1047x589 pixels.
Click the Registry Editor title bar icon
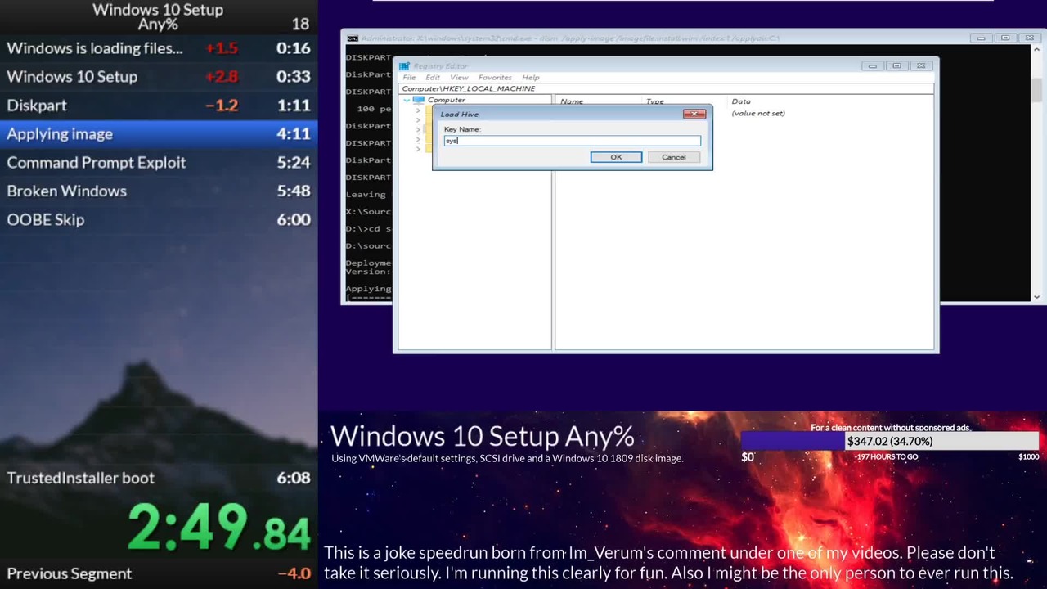(404, 66)
